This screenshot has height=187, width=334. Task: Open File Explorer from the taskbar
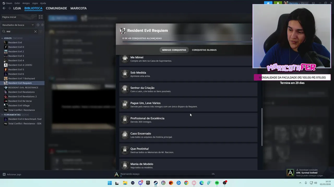(125, 183)
